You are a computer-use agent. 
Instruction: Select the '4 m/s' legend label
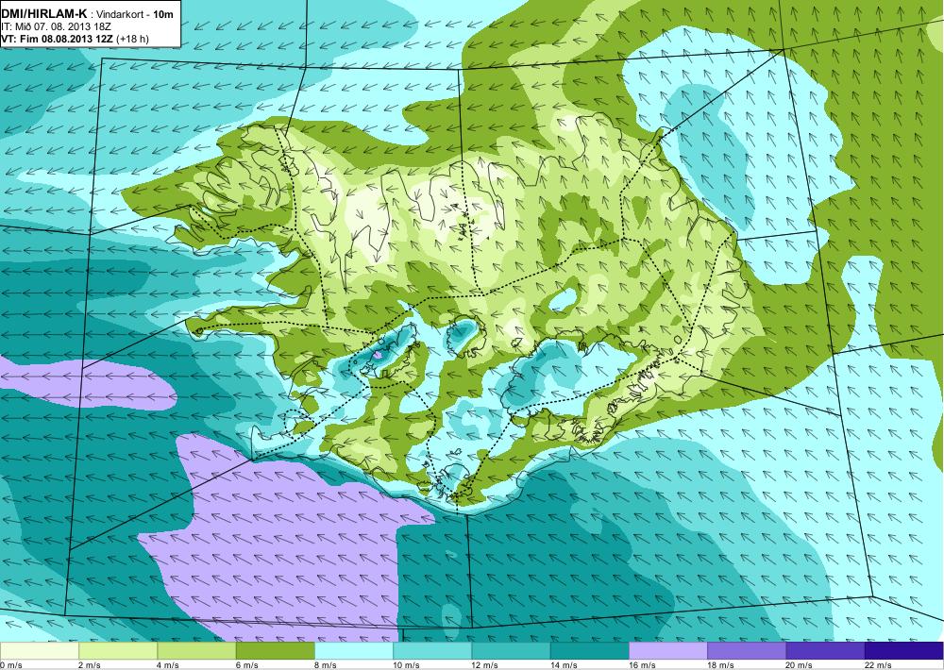point(168,665)
